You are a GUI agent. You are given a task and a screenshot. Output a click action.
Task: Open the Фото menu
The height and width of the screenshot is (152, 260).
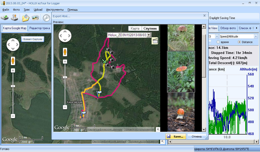[x=16, y=10]
